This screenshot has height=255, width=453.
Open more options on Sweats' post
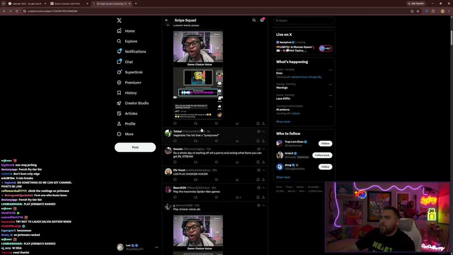pyautogui.click(x=263, y=149)
